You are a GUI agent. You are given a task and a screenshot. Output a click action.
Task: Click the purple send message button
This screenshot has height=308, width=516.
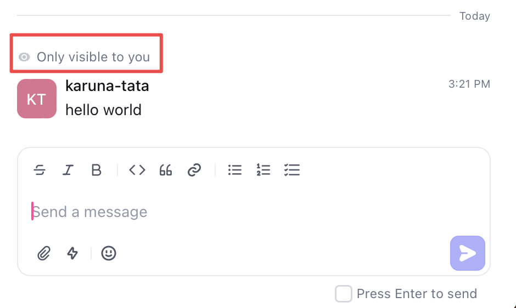coord(468,253)
